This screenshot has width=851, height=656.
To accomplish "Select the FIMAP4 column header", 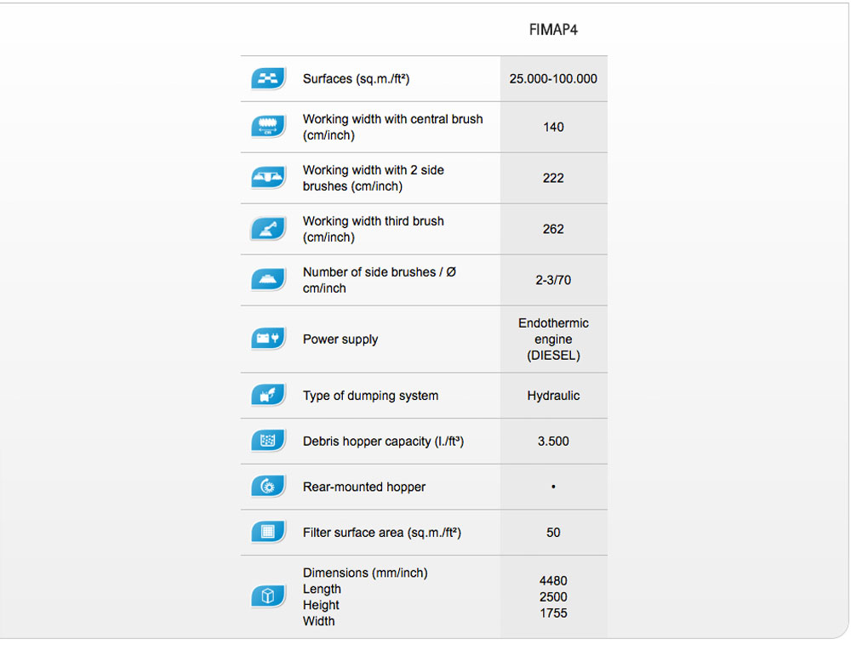I will coord(553,30).
